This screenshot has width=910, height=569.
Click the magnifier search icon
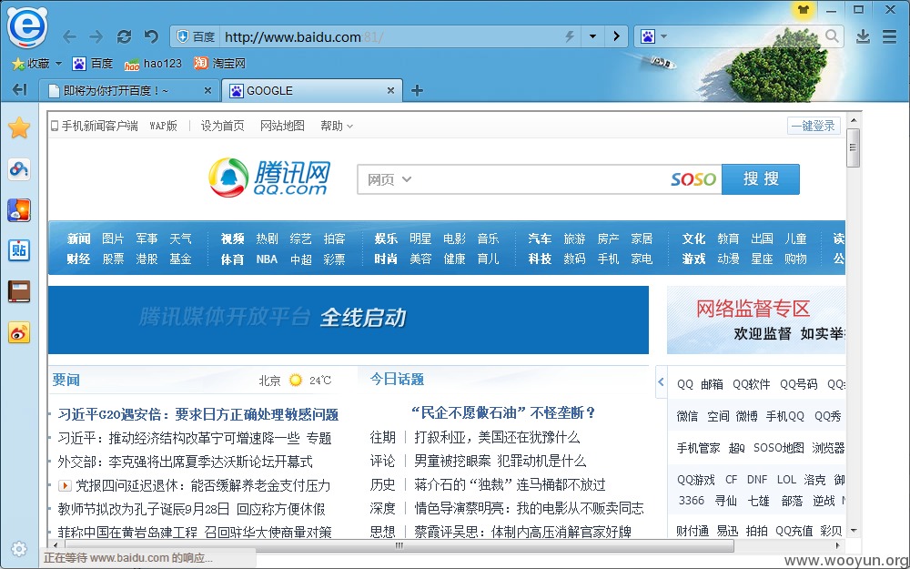832,36
